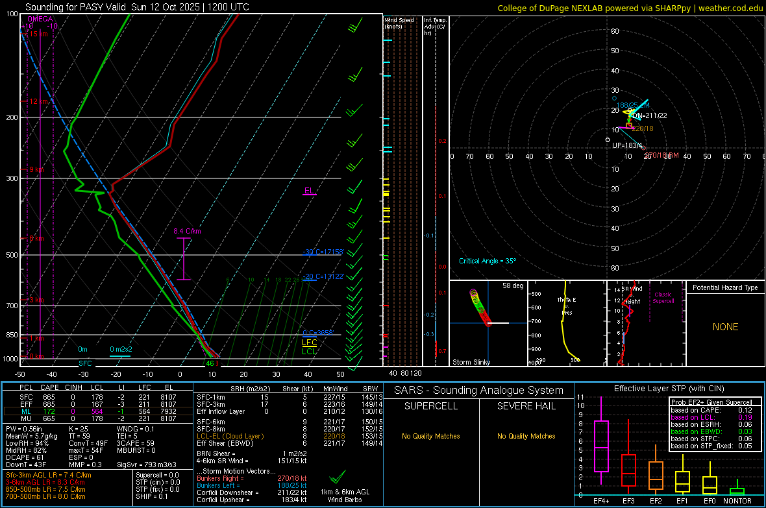766x508 pixels.
Task: Open the weather.cod.edu NEXLAB credit text
Action: coord(630,8)
